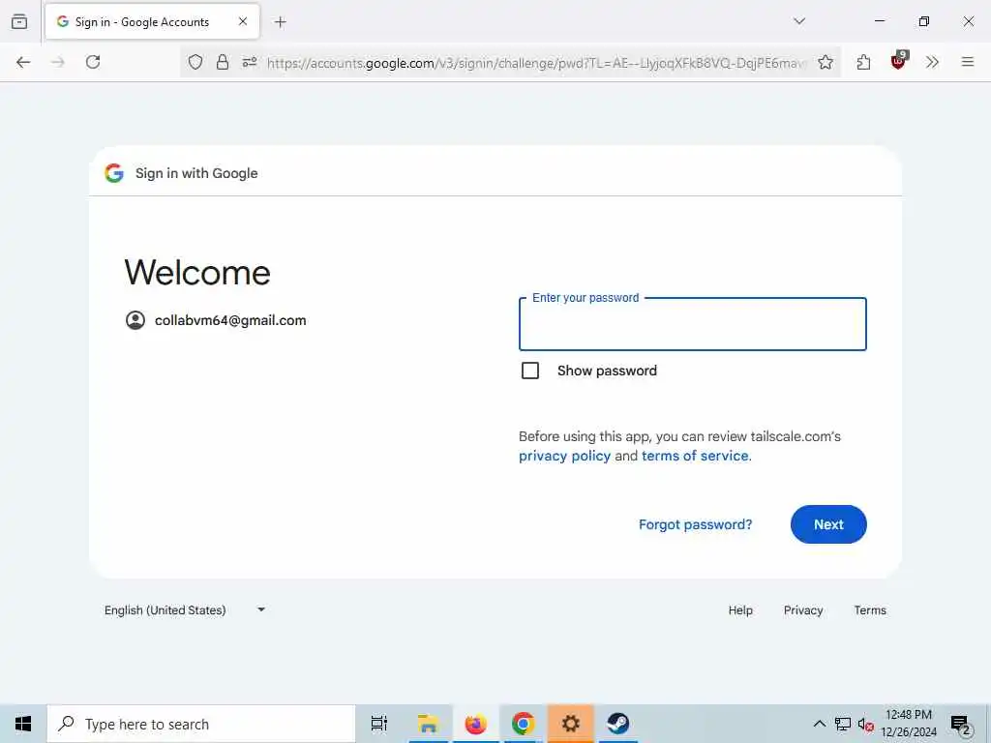Open the Privacy footer link
The height and width of the screenshot is (743, 991).
[803, 610]
